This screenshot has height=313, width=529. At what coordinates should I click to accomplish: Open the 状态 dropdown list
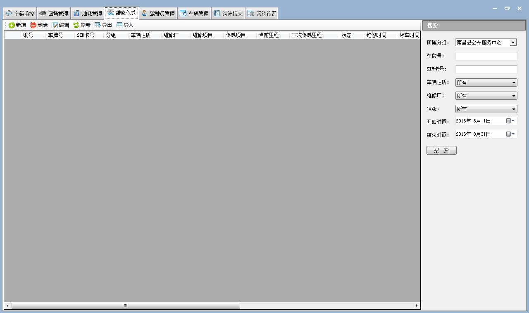pos(514,109)
